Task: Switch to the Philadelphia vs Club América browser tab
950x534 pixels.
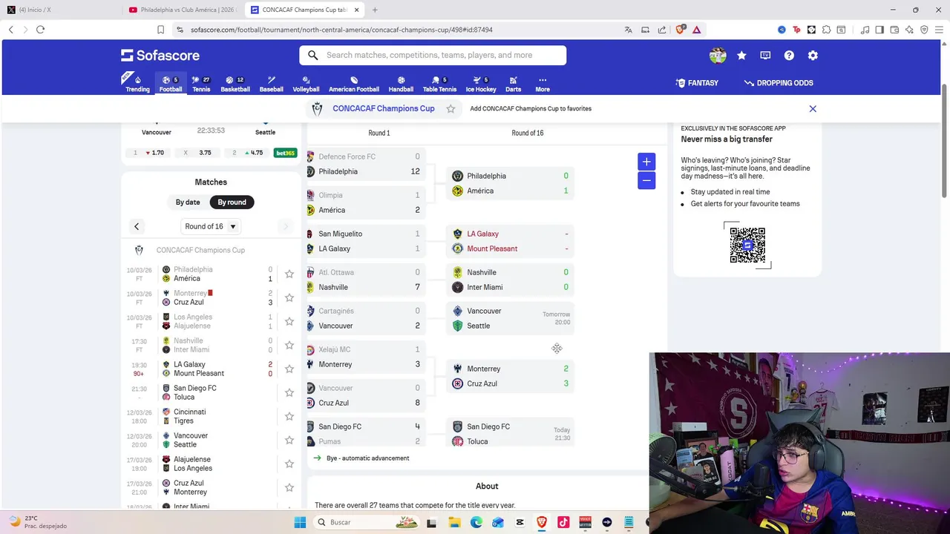Action: tap(182, 10)
